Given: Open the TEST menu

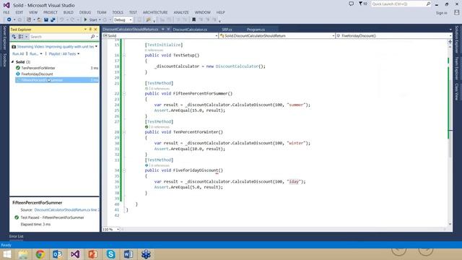Looking at the screenshot, I should 133,12.
